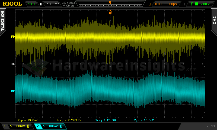Click the white trigger level marker on left edge
Image resolution: width=217 pixels, height=130 pixels.
pos(12,64)
